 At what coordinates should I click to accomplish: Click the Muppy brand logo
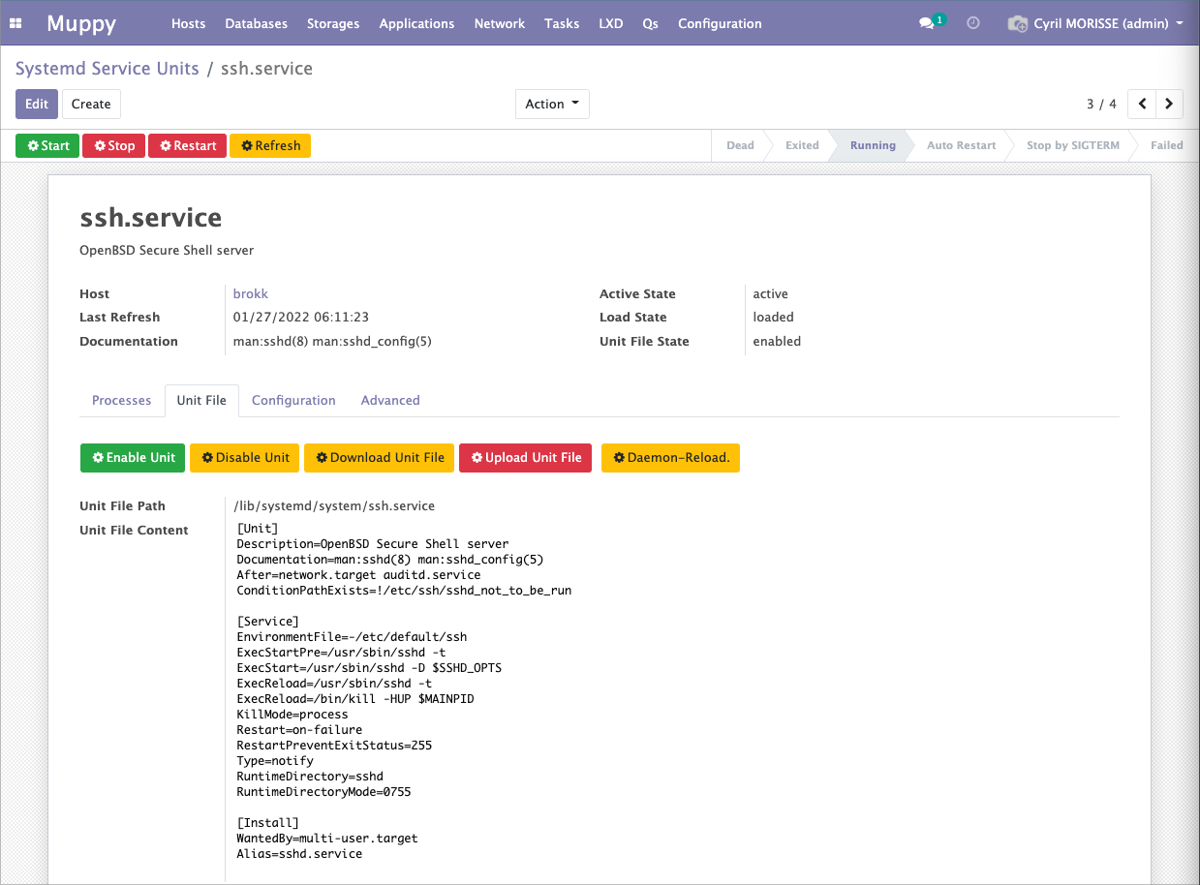[x=81, y=23]
